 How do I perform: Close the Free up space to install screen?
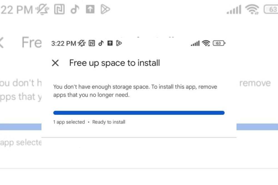point(55,63)
